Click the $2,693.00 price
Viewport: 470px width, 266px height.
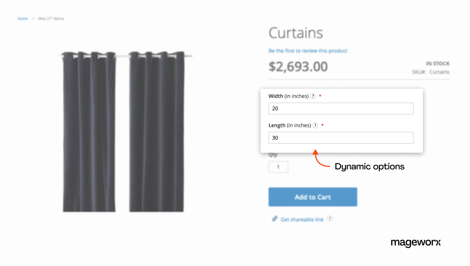[x=298, y=66]
